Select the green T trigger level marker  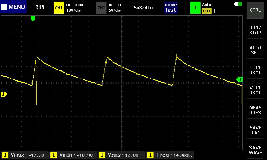pos(239,79)
